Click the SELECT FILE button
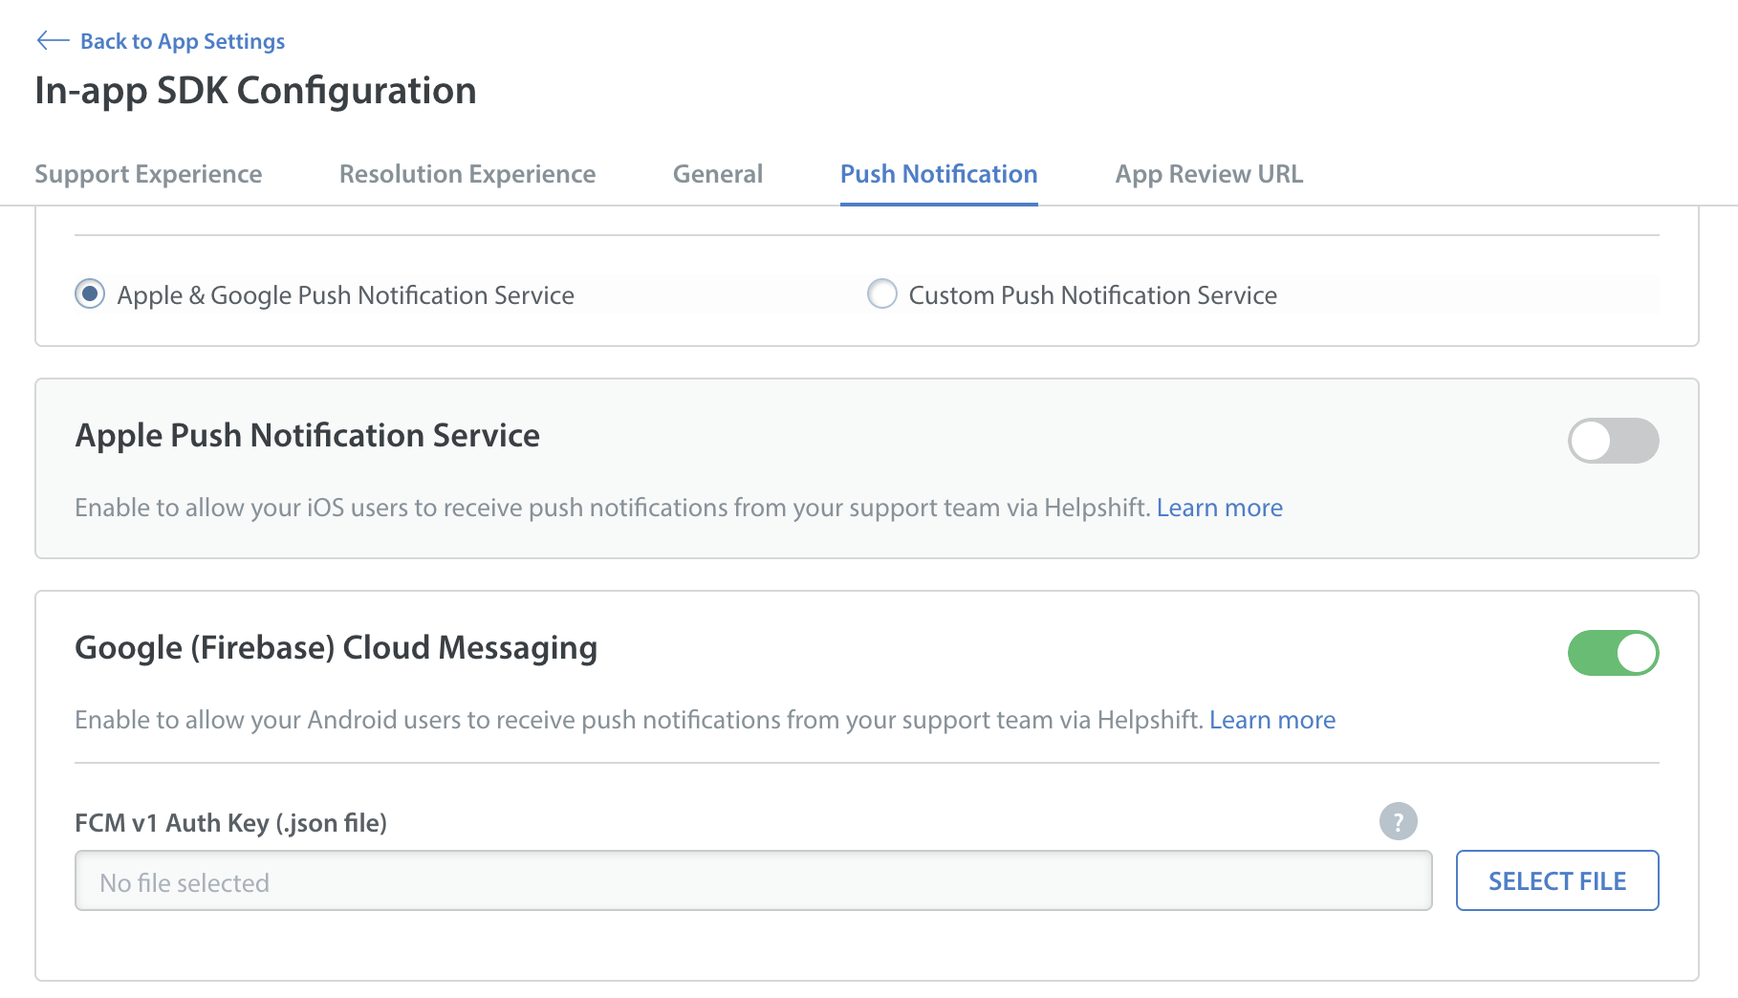The height and width of the screenshot is (998, 1738). tap(1557, 880)
